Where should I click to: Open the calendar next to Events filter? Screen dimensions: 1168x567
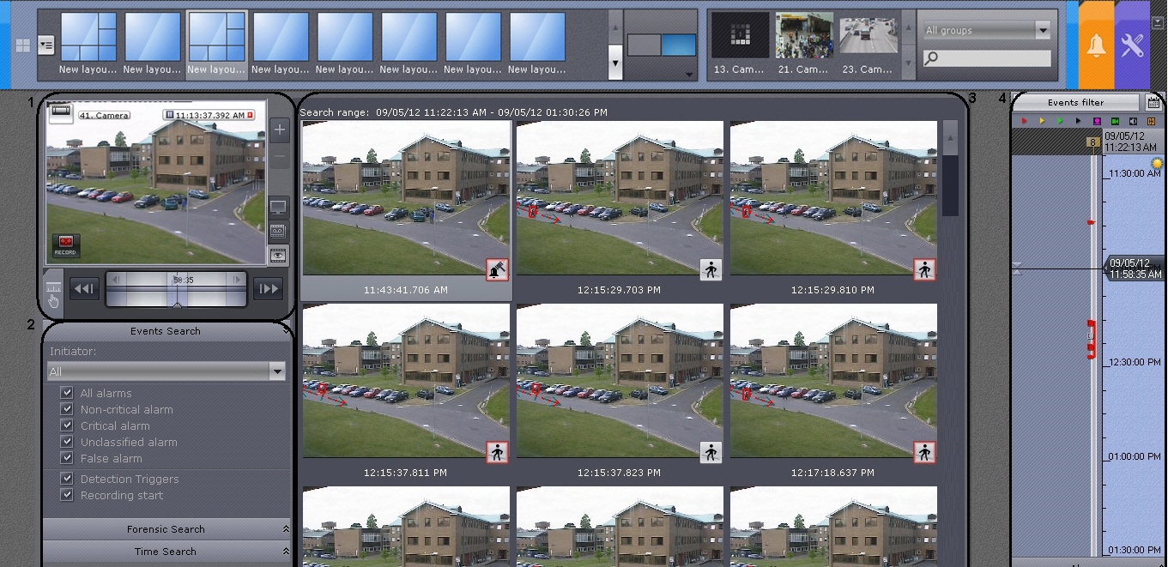tap(1153, 103)
